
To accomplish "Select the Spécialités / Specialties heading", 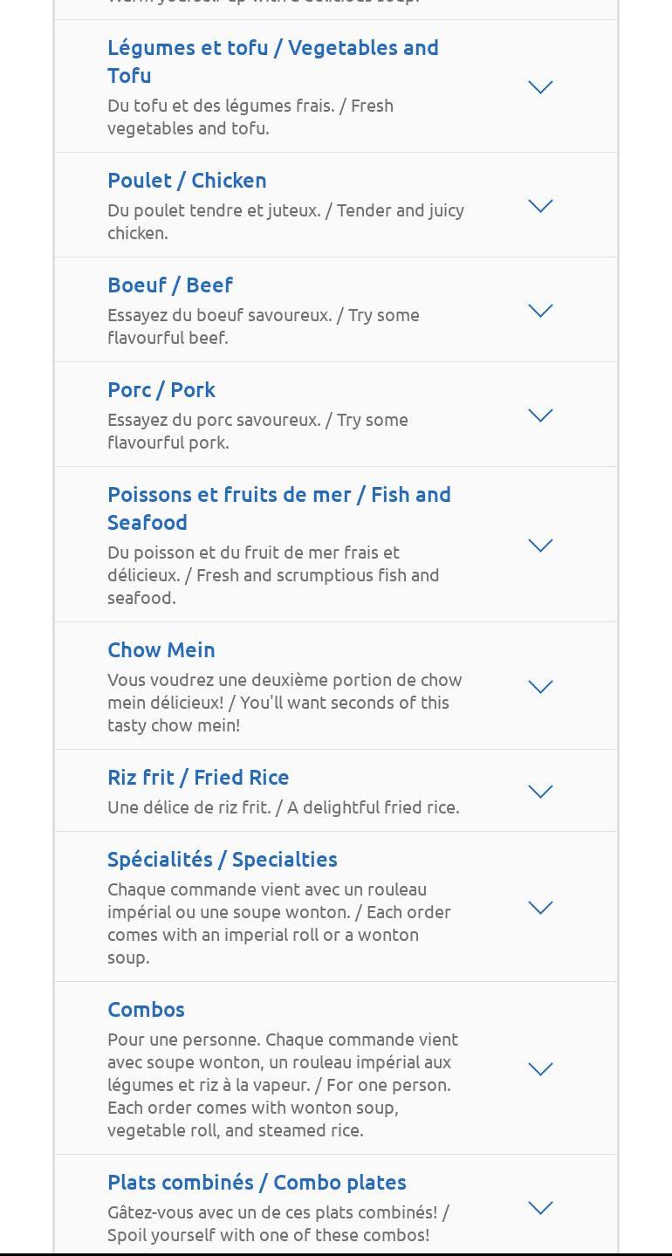I will pos(223,860).
